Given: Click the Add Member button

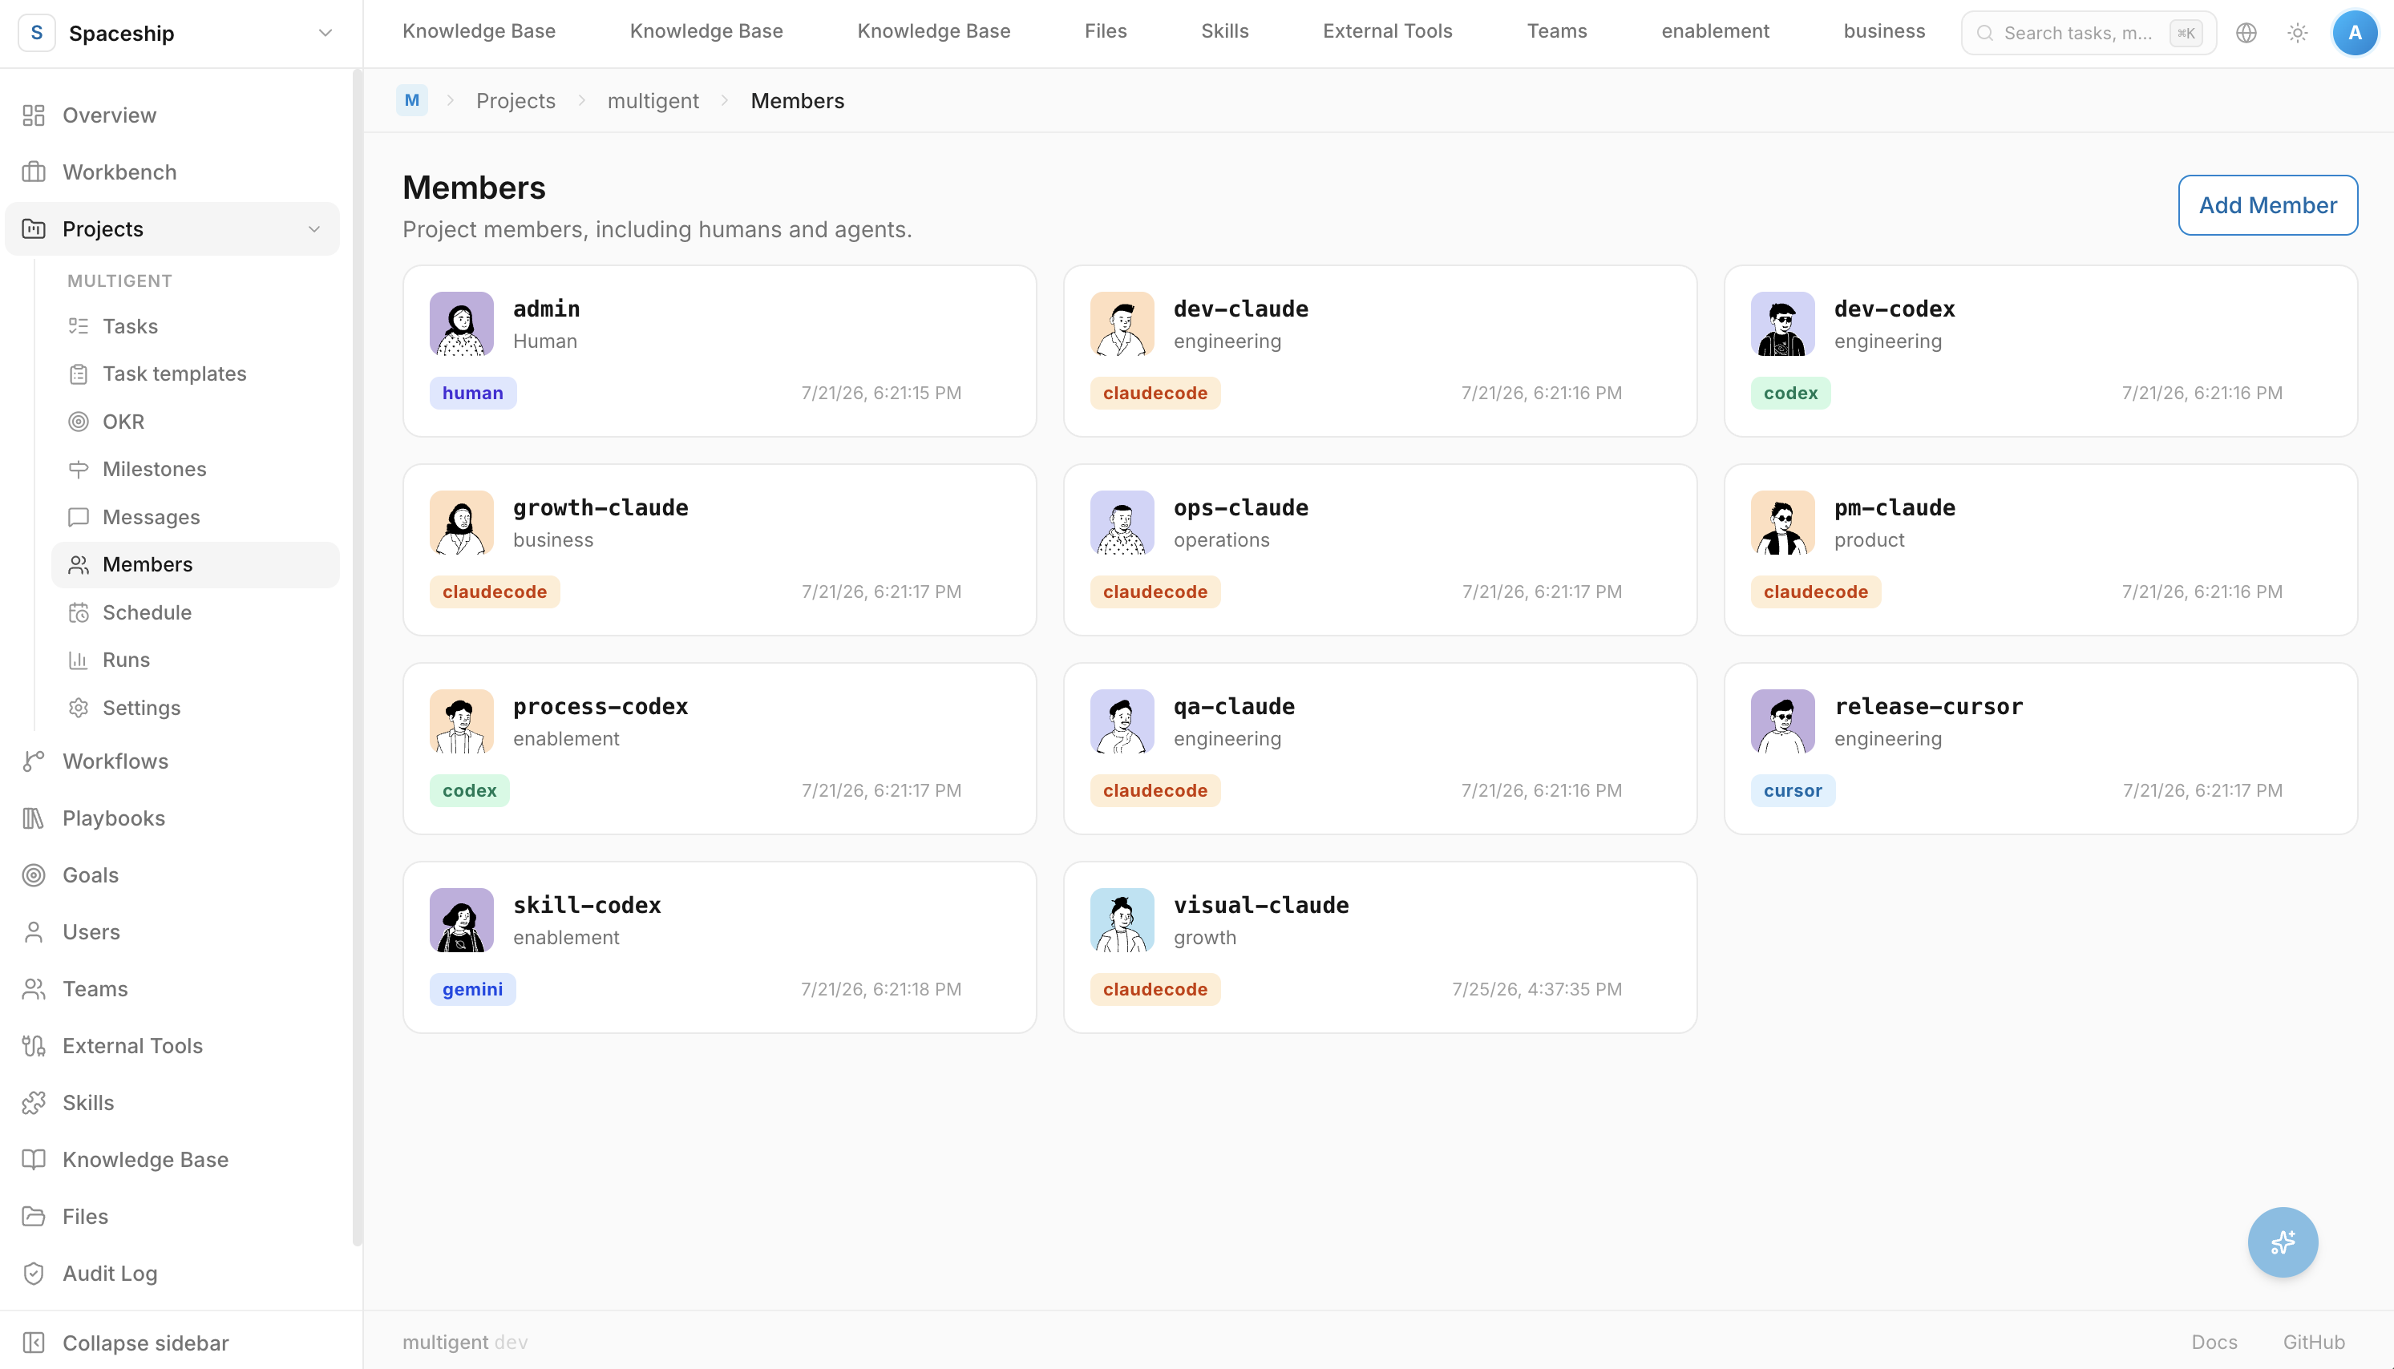Looking at the screenshot, I should [x=2267, y=205].
